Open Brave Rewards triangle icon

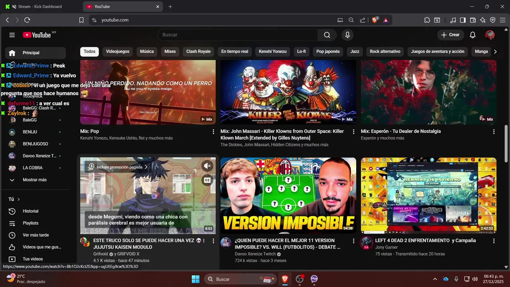coord(386,20)
